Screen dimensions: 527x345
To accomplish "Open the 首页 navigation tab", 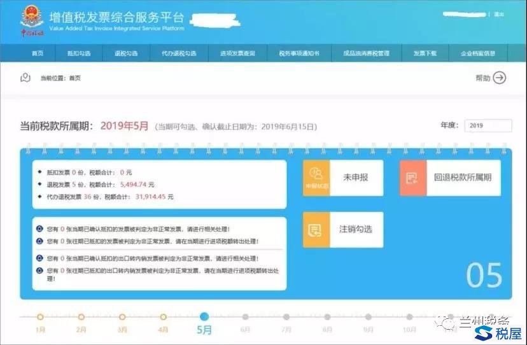I will tap(38, 53).
